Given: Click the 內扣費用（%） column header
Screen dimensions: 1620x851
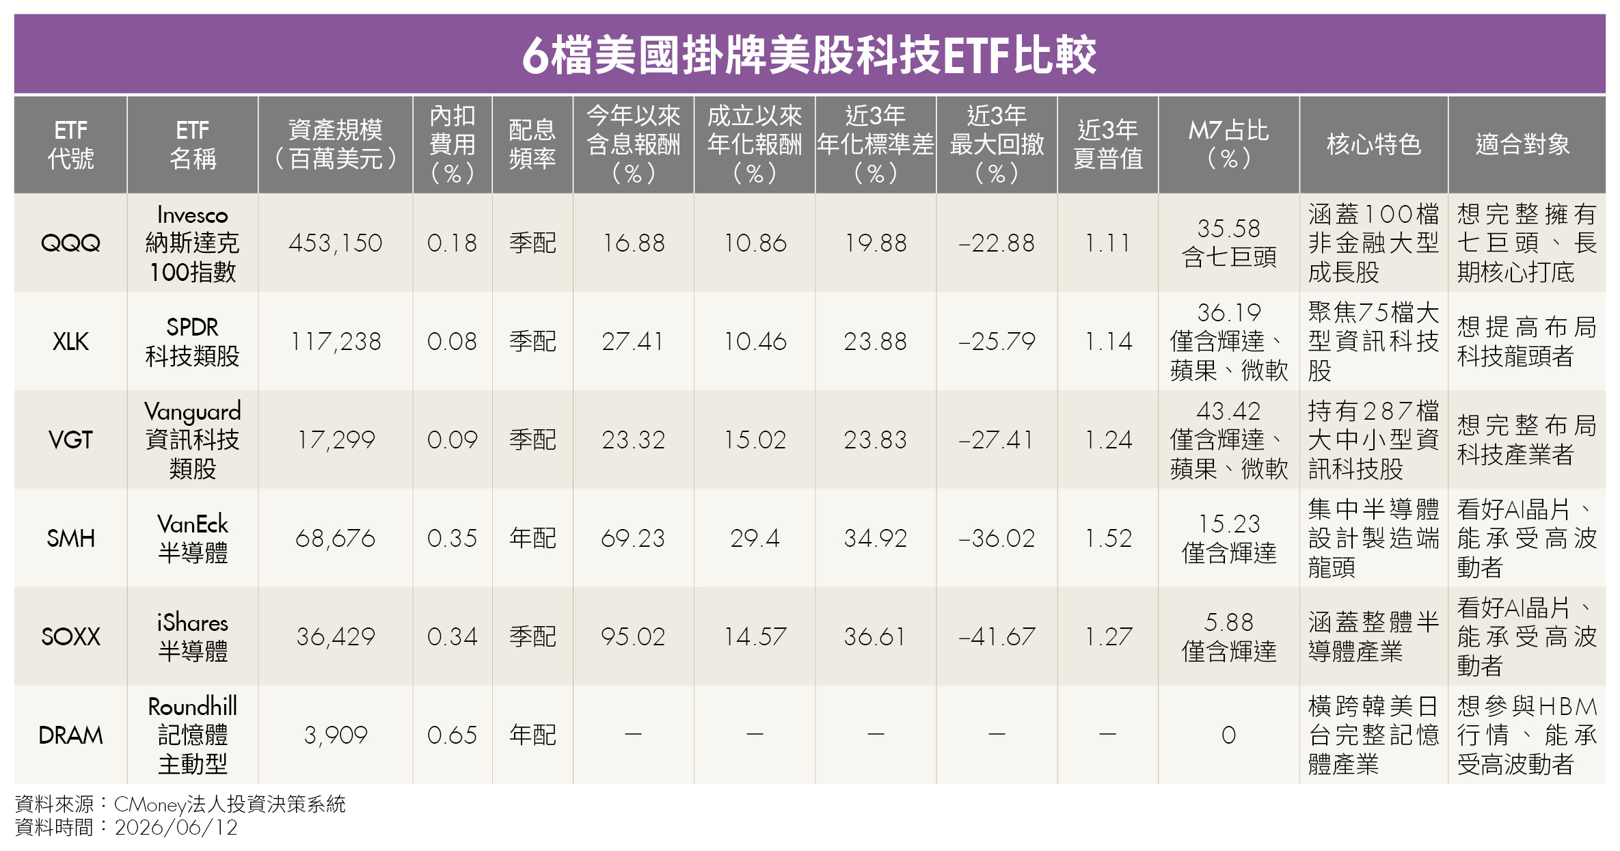Looking at the screenshot, I should click(452, 144).
